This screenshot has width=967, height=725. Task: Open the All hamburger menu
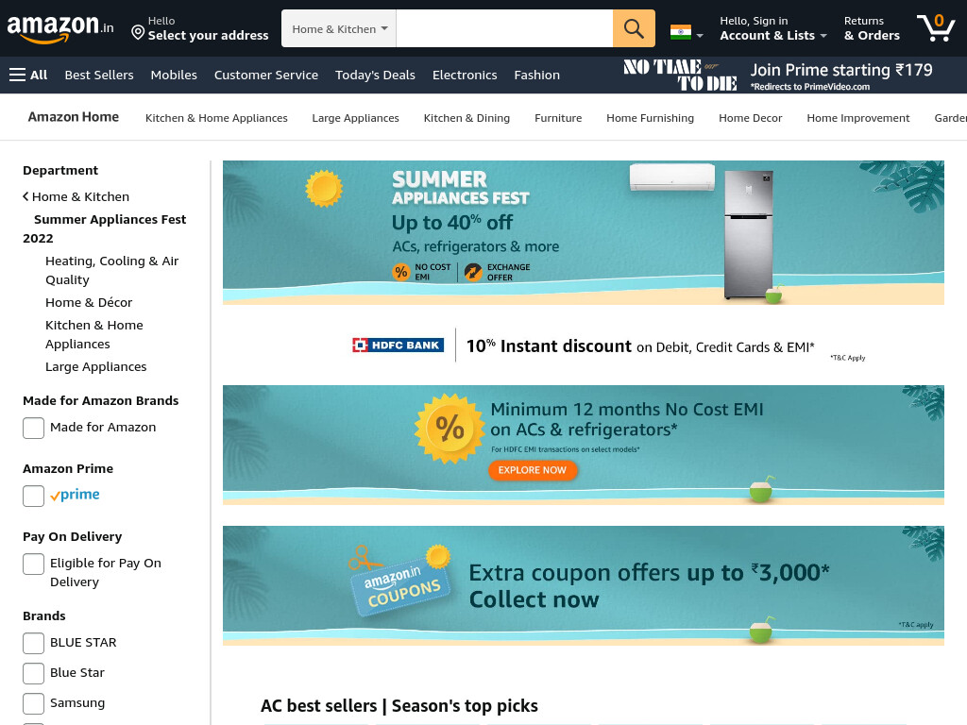28,75
